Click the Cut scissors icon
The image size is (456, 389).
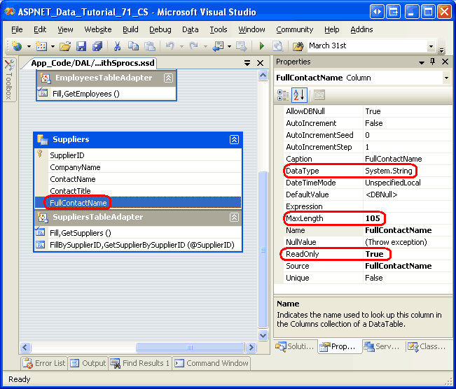point(117,46)
